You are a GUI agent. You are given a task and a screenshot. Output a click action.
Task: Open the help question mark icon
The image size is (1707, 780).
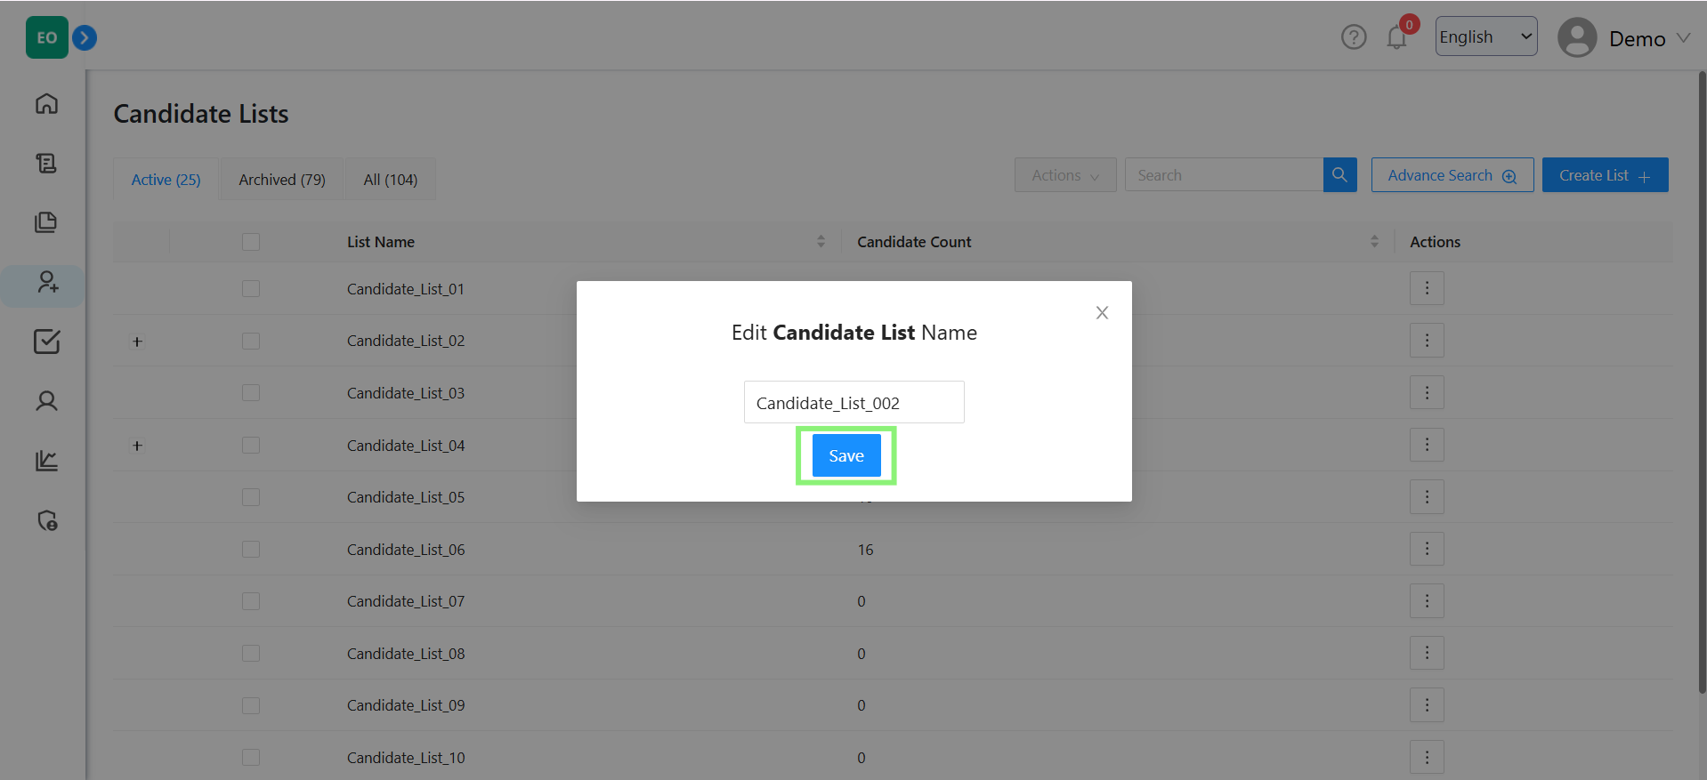click(x=1354, y=37)
